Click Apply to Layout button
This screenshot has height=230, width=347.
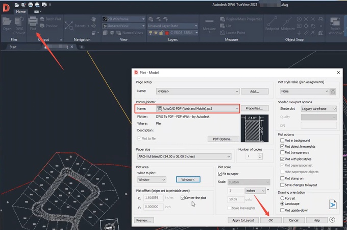click(243, 220)
